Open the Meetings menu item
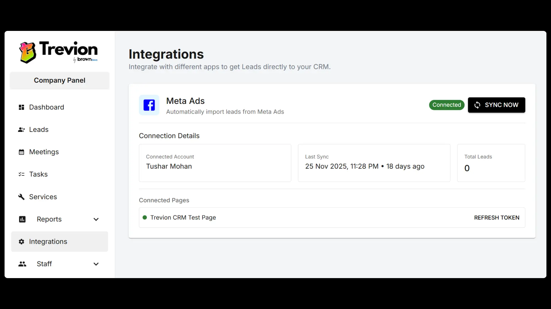The width and height of the screenshot is (551, 309). click(60, 152)
